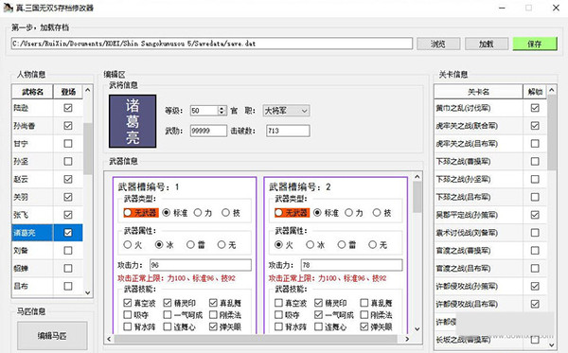568x353 pixels.
Task: Enable 真空波 skill in weapon slot 2
Action: click(x=278, y=303)
